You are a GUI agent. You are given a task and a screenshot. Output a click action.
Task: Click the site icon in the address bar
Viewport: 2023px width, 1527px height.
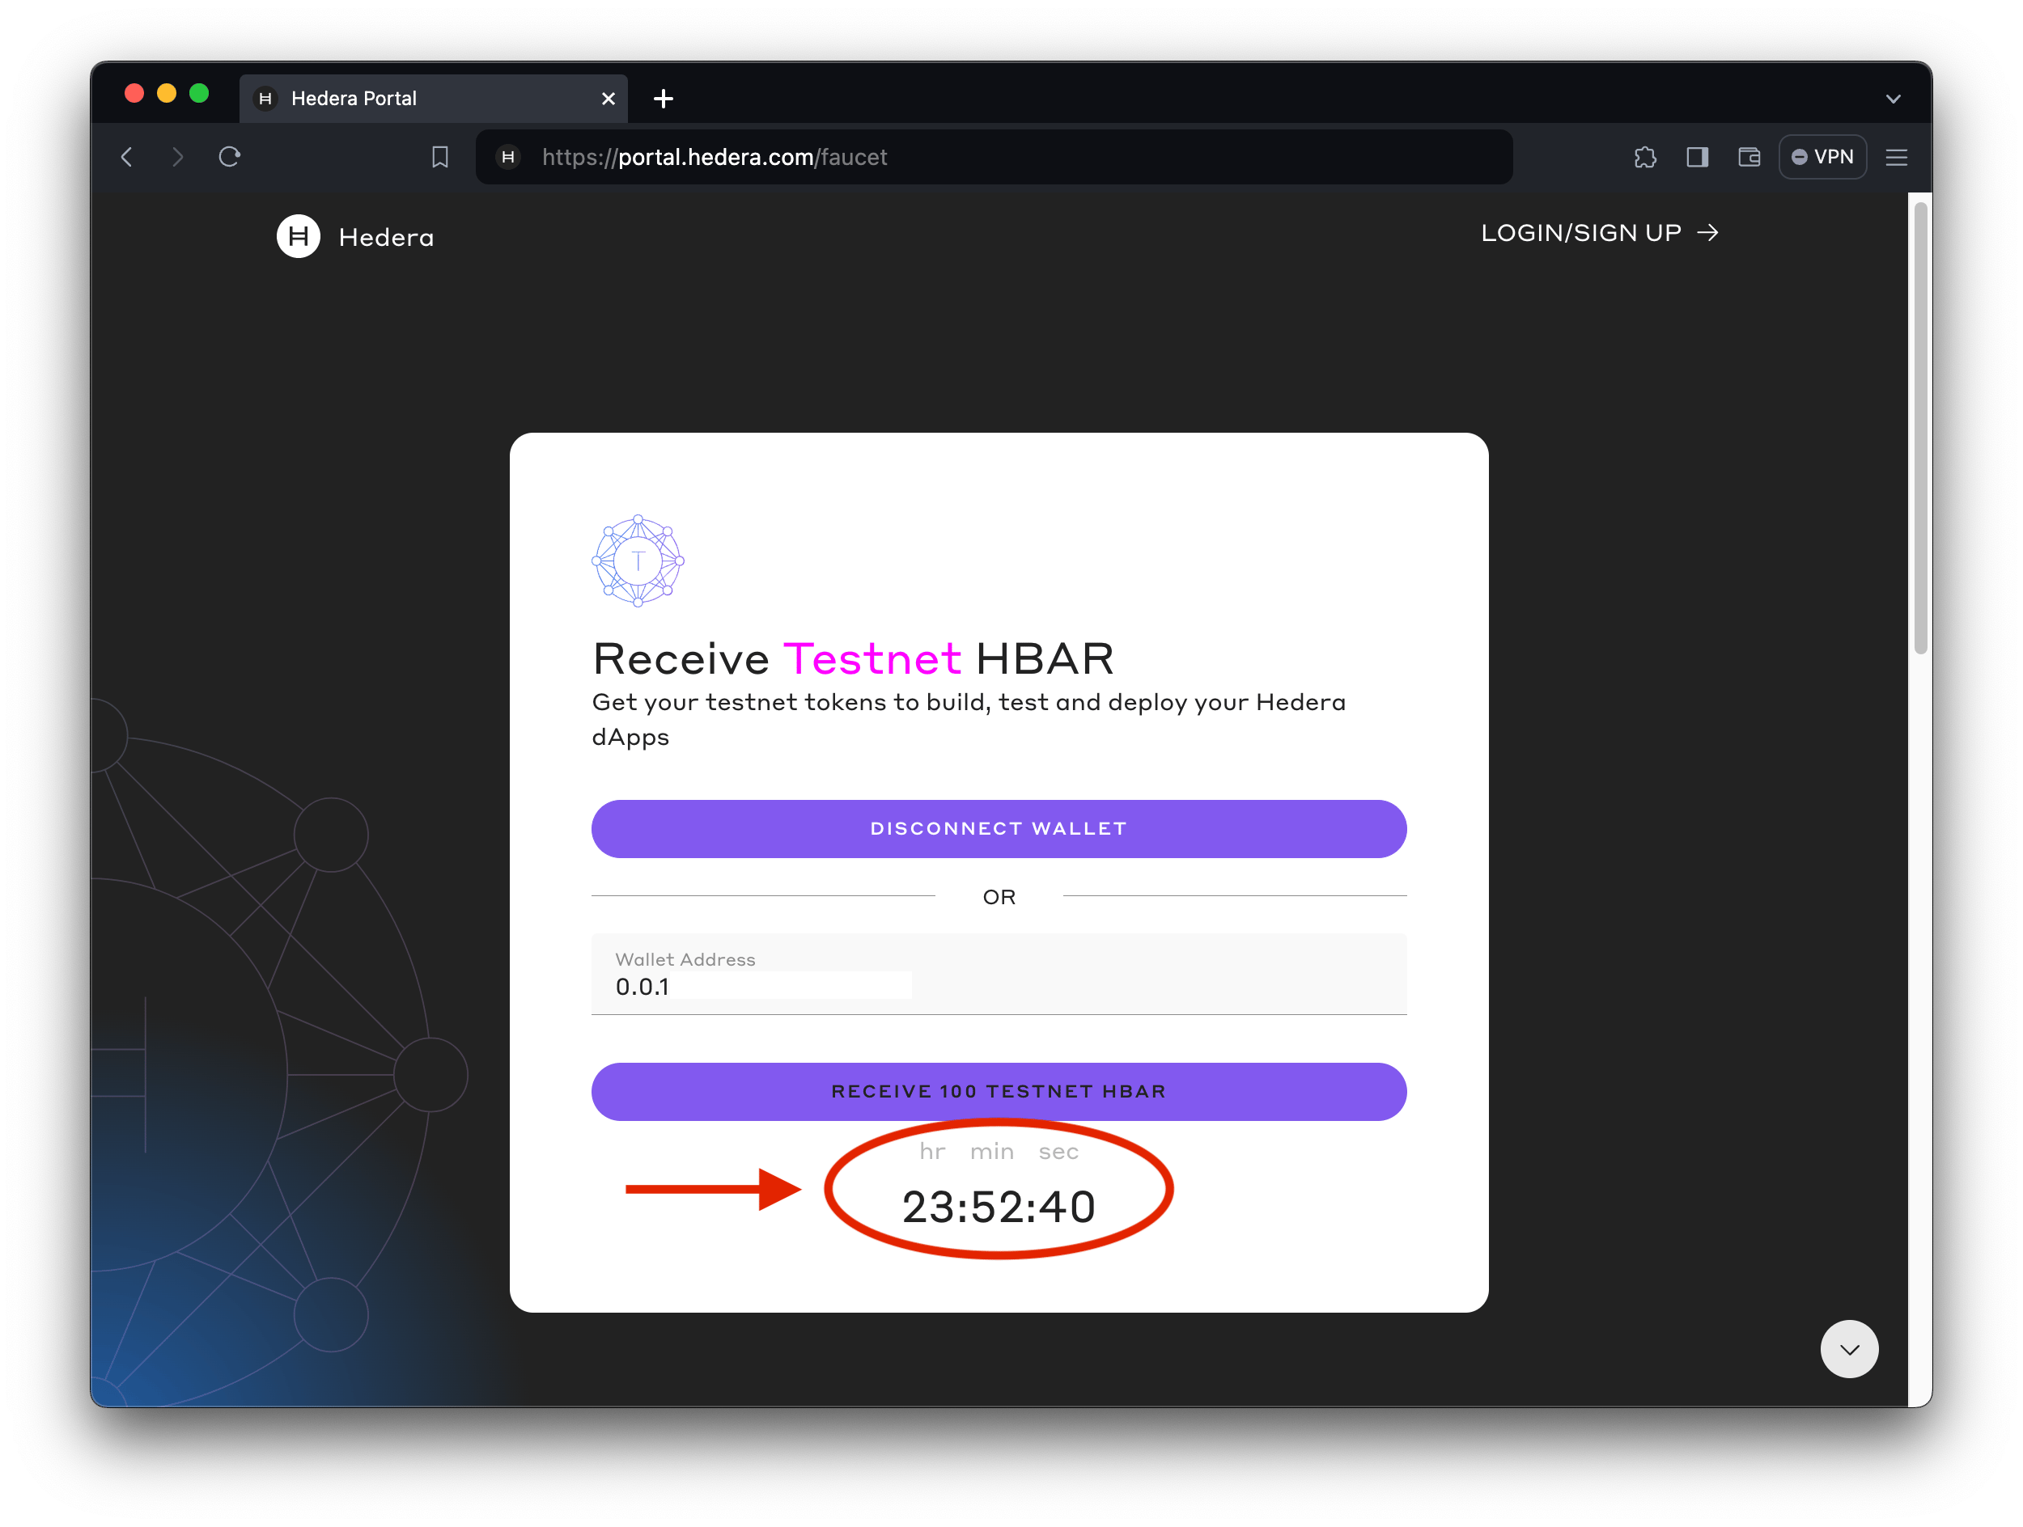(x=508, y=157)
